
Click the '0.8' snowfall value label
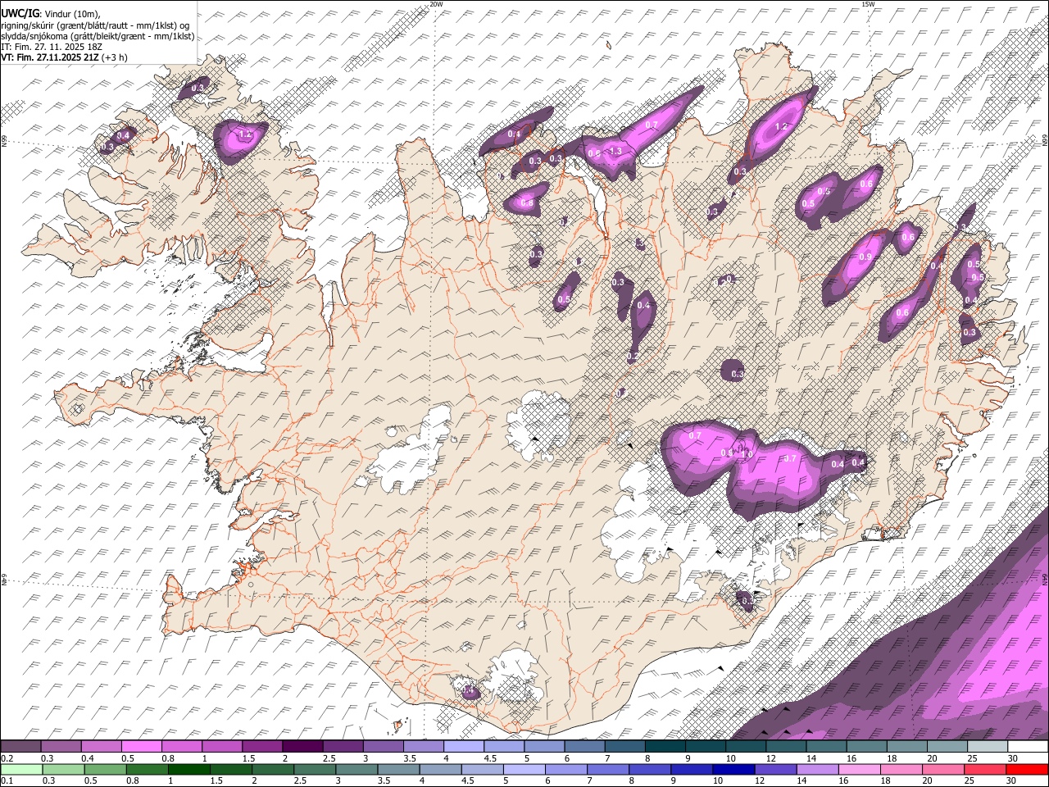[x=527, y=202]
